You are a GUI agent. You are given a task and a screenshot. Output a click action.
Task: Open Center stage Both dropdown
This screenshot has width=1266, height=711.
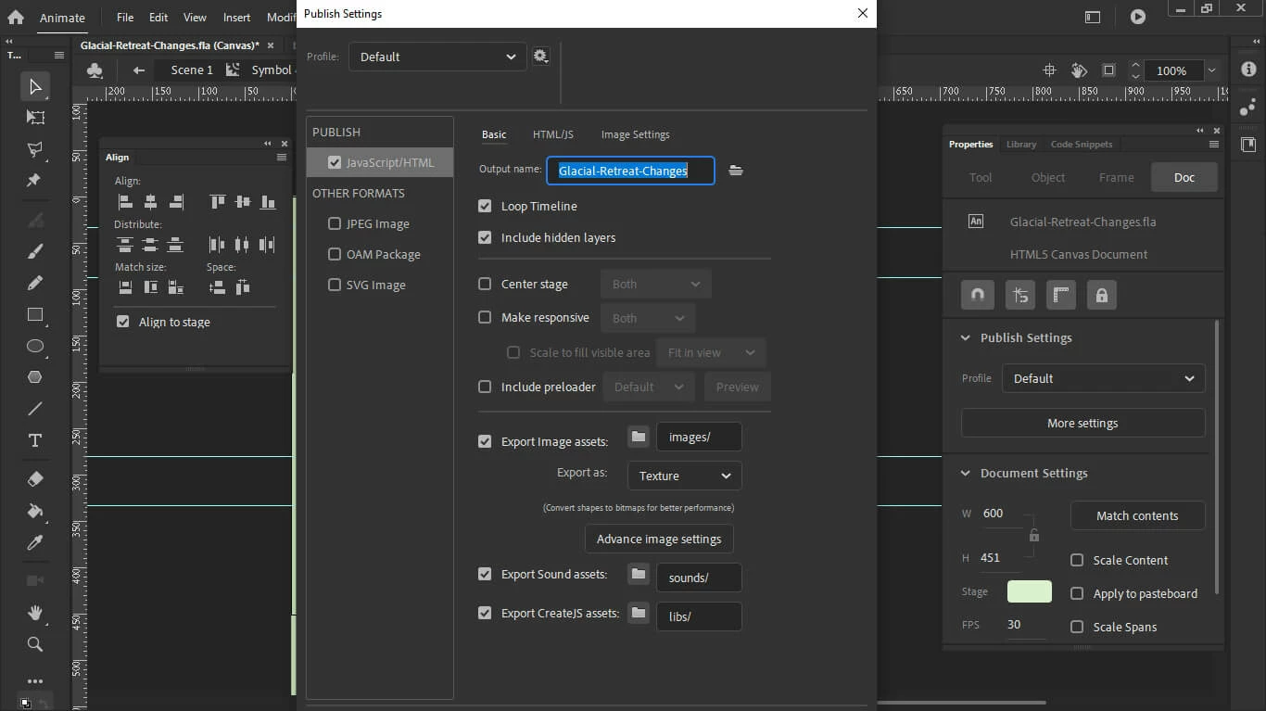coord(656,284)
